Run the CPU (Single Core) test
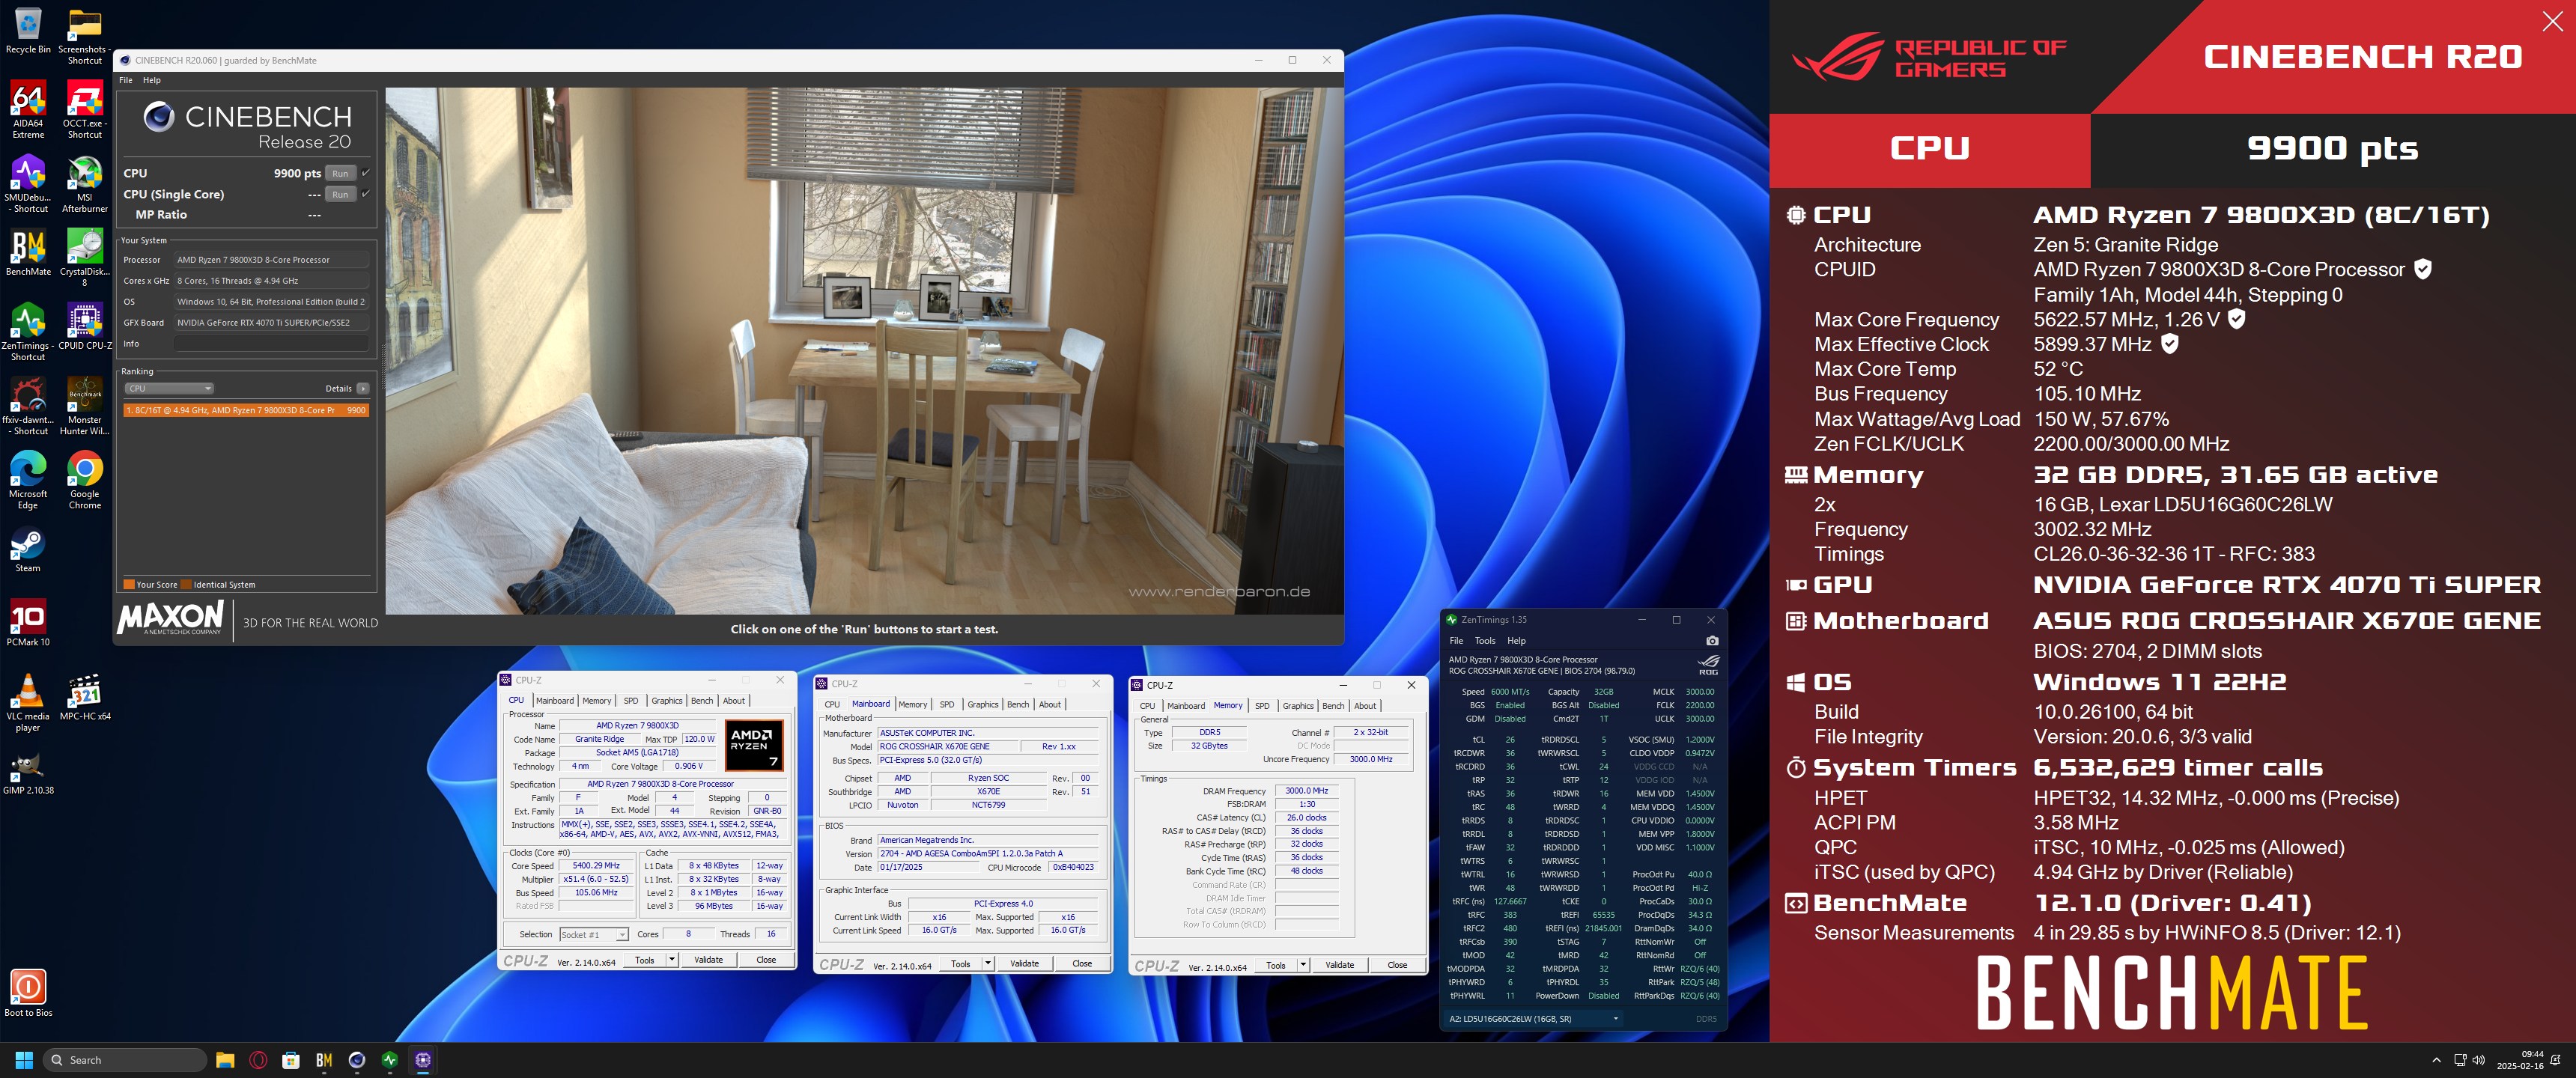This screenshot has width=2576, height=1078. coord(340,194)
